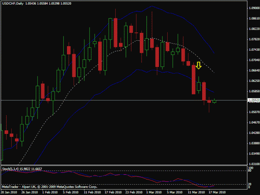Click the 1.07820 price axis label
The height and width of the screenshot is (195, 260).
(x=254, y=39)
